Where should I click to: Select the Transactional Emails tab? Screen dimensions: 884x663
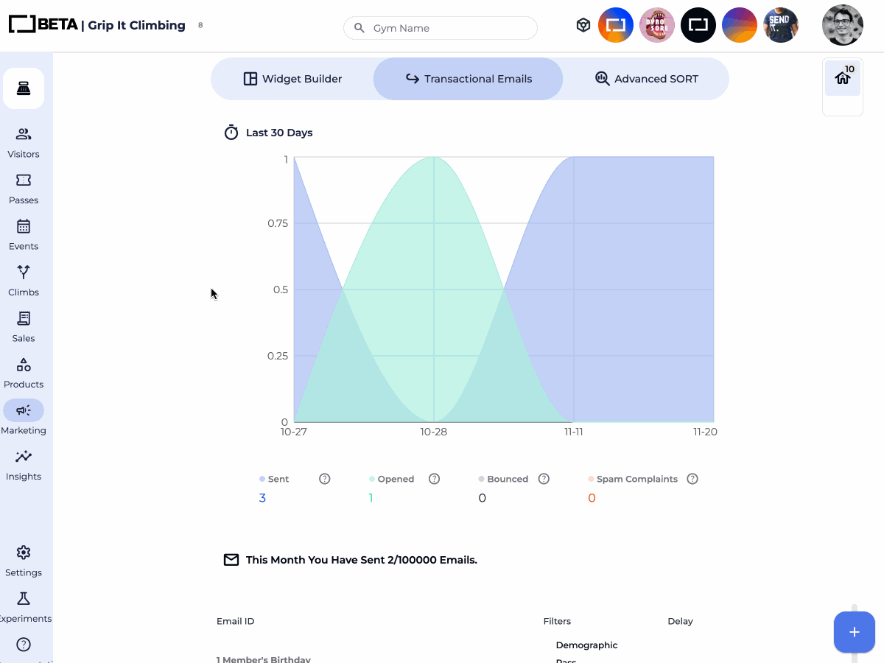(x=469, y=79)
